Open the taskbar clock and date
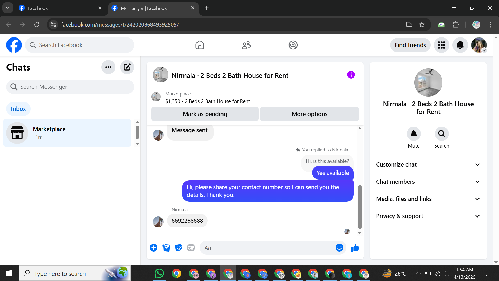Viewport: 499px width, 281px height. 464,273
